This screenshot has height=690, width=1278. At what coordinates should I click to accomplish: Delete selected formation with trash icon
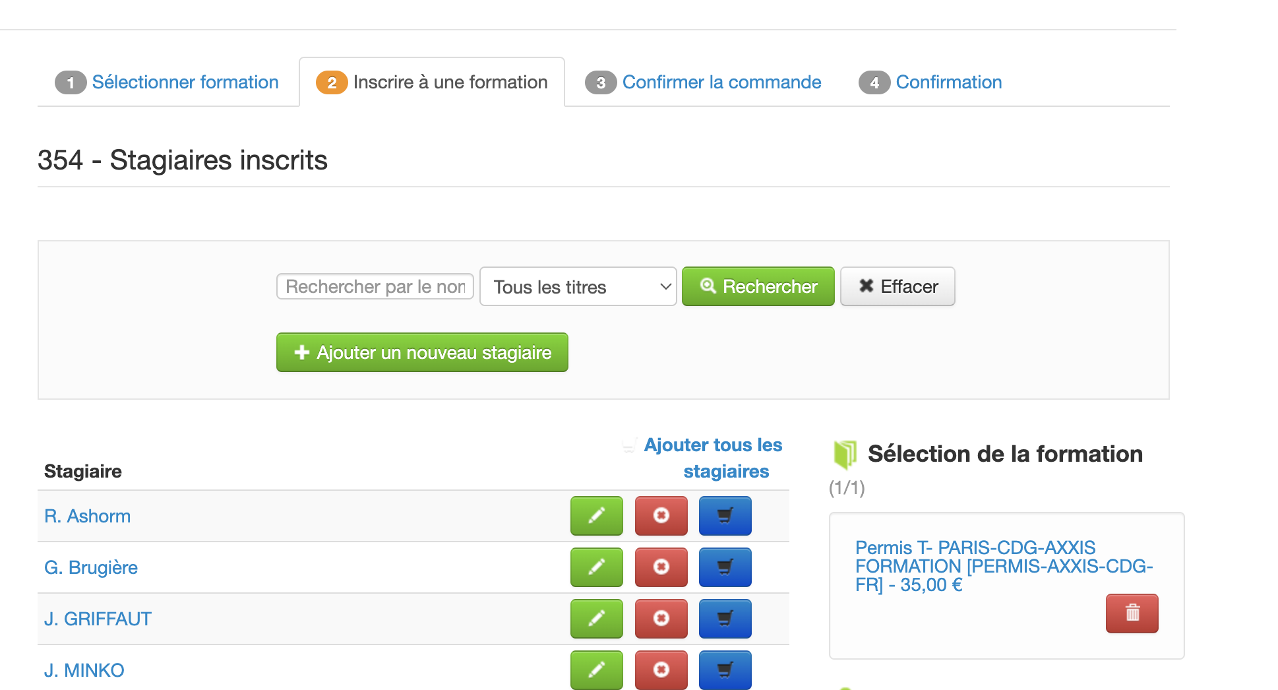point(1132,613)
